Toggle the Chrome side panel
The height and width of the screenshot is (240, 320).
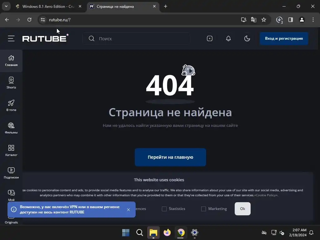(x=291, y=20)
